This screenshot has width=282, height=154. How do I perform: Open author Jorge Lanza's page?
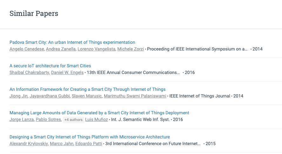click(x=22, y=119)
